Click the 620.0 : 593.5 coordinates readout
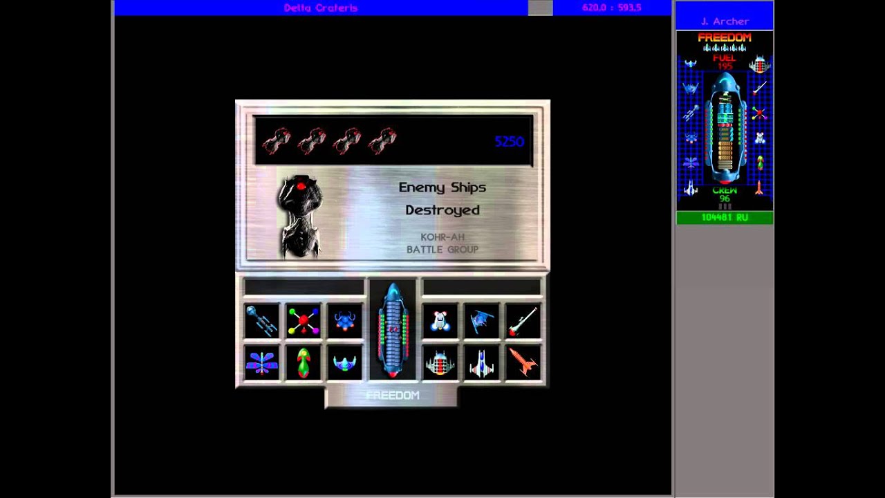885x498 pixels. pyautogui.click(x=612, y=8)
